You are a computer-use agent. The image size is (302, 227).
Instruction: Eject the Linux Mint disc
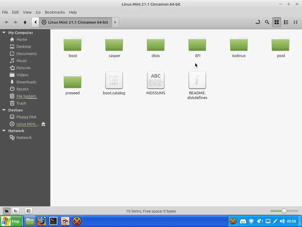tap(43, 124)
